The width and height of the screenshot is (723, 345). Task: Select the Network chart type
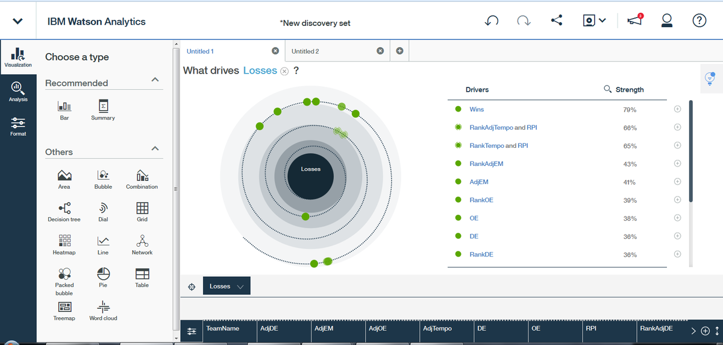coord(142,245)
